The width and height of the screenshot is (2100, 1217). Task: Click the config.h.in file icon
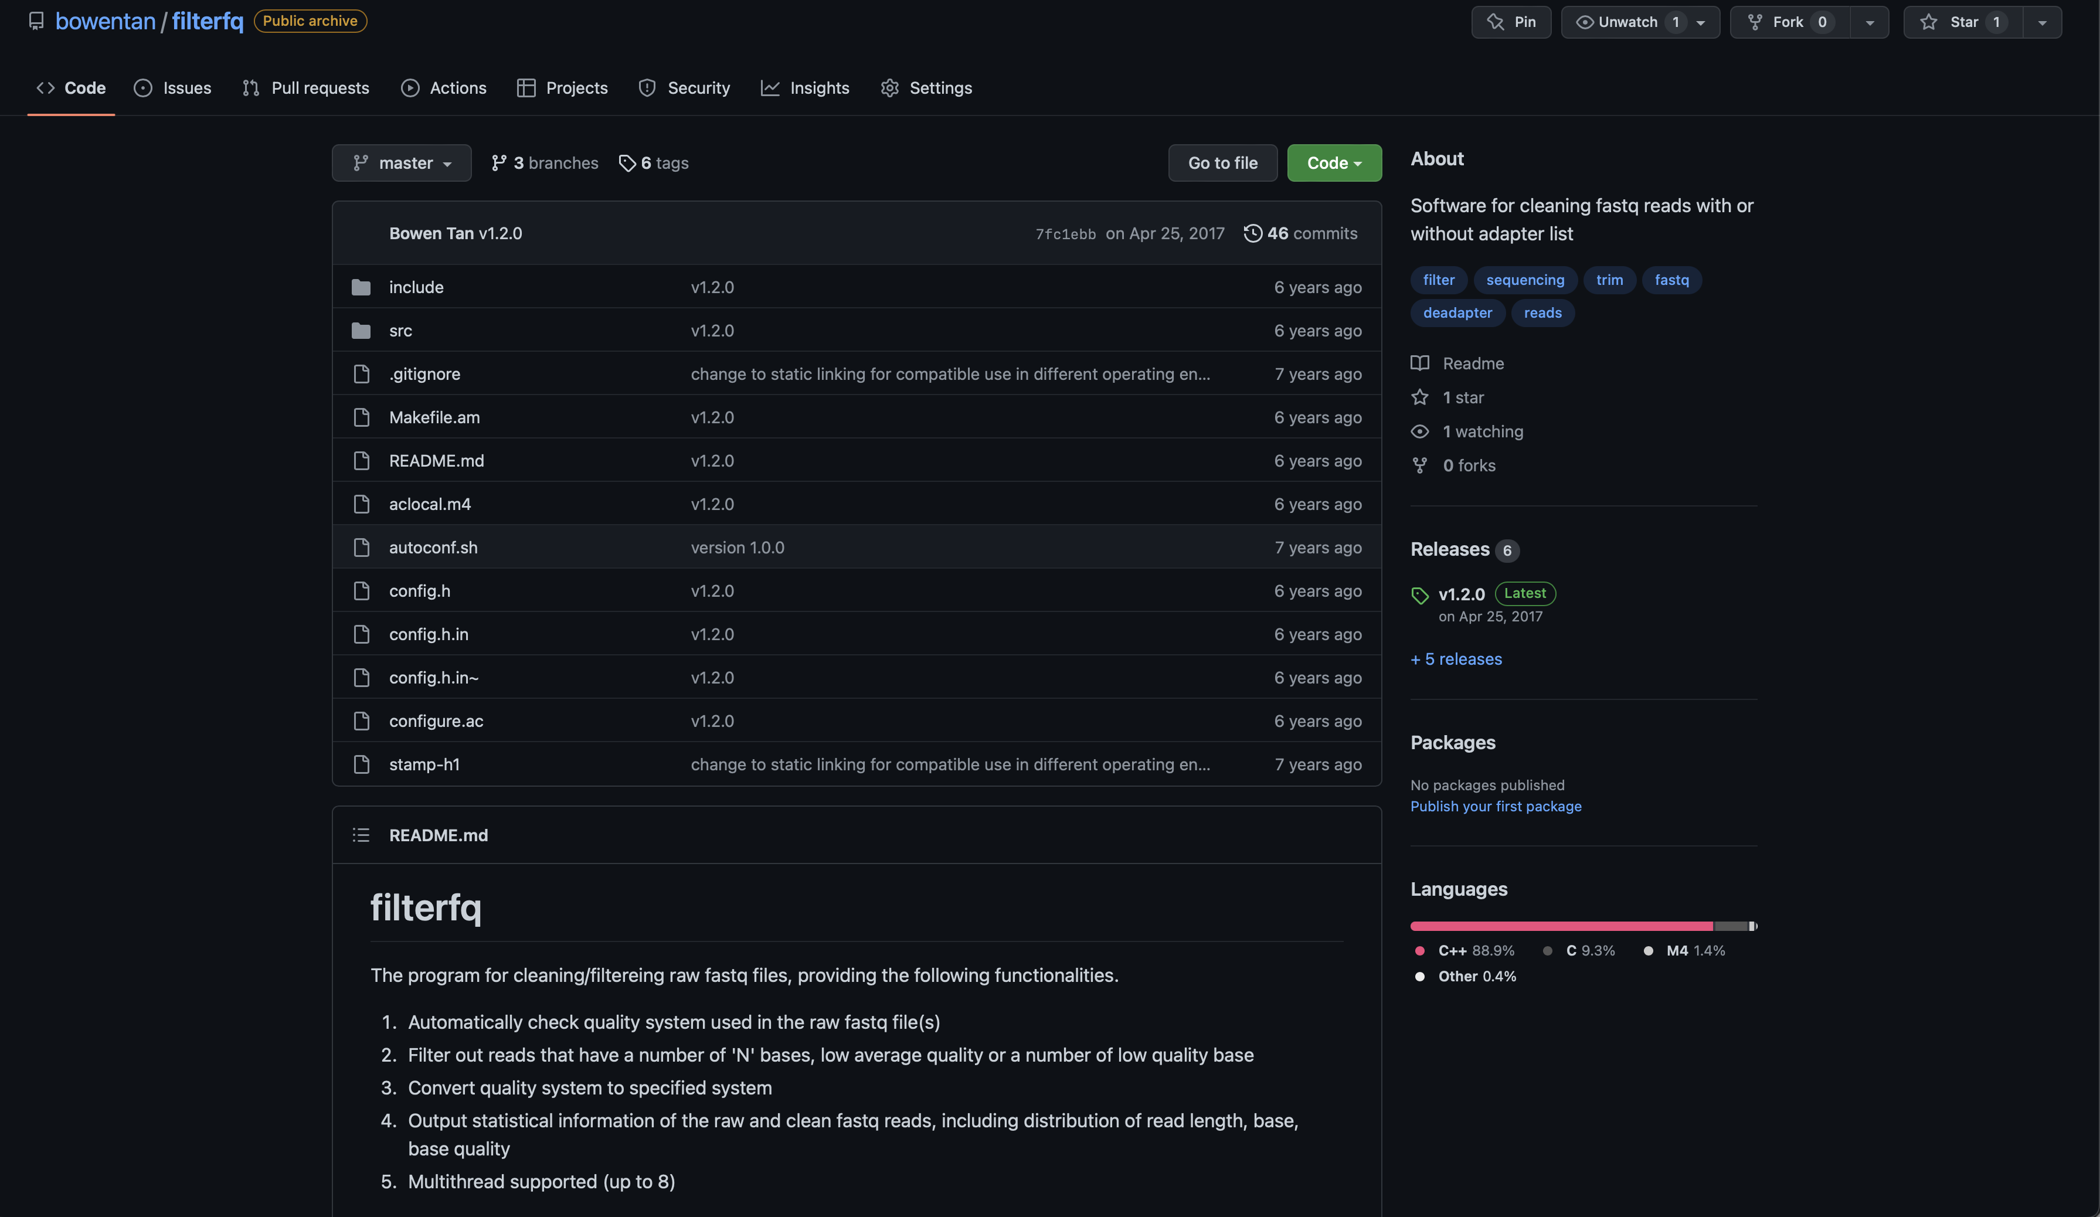(361, 634)
